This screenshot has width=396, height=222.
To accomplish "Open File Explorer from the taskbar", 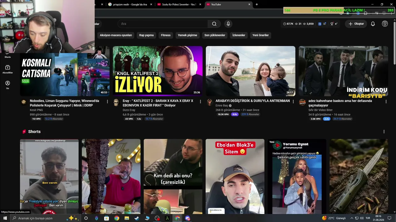I will [127, 218].
